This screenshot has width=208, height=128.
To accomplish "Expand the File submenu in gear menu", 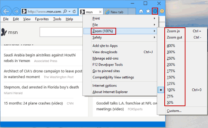I will point(120,25).
